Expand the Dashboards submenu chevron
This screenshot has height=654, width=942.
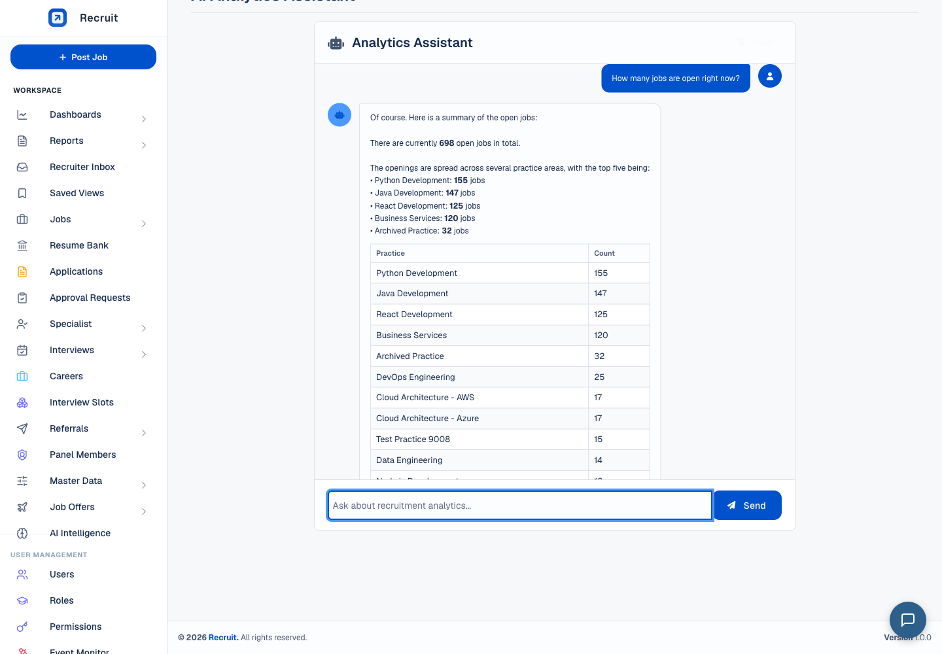[x=144, y=118]
